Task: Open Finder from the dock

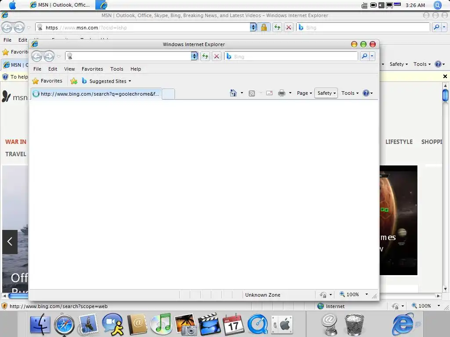Action: click(x=40, y=324)
